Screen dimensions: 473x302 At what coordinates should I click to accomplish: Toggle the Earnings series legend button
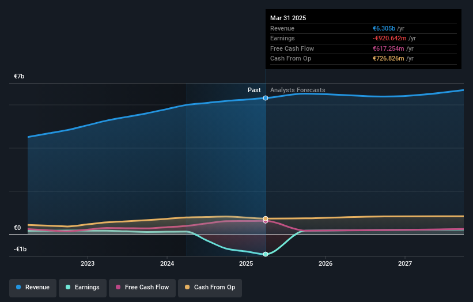click(82, 288)
